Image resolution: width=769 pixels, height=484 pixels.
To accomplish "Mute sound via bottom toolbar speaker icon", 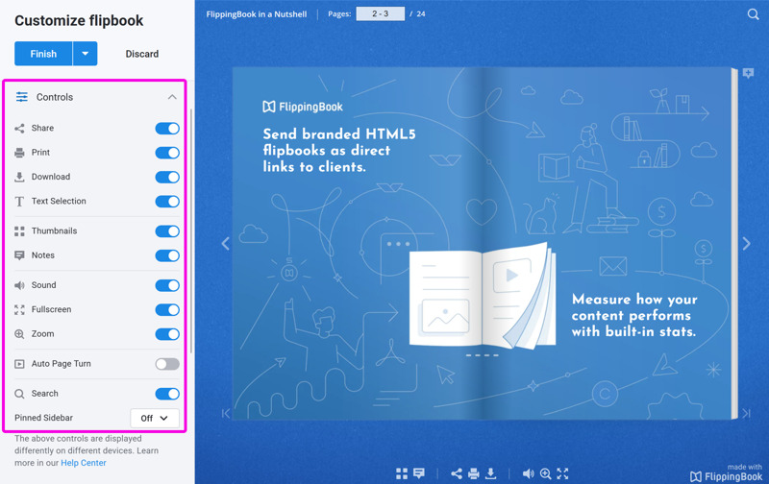I will coord(528,473).
